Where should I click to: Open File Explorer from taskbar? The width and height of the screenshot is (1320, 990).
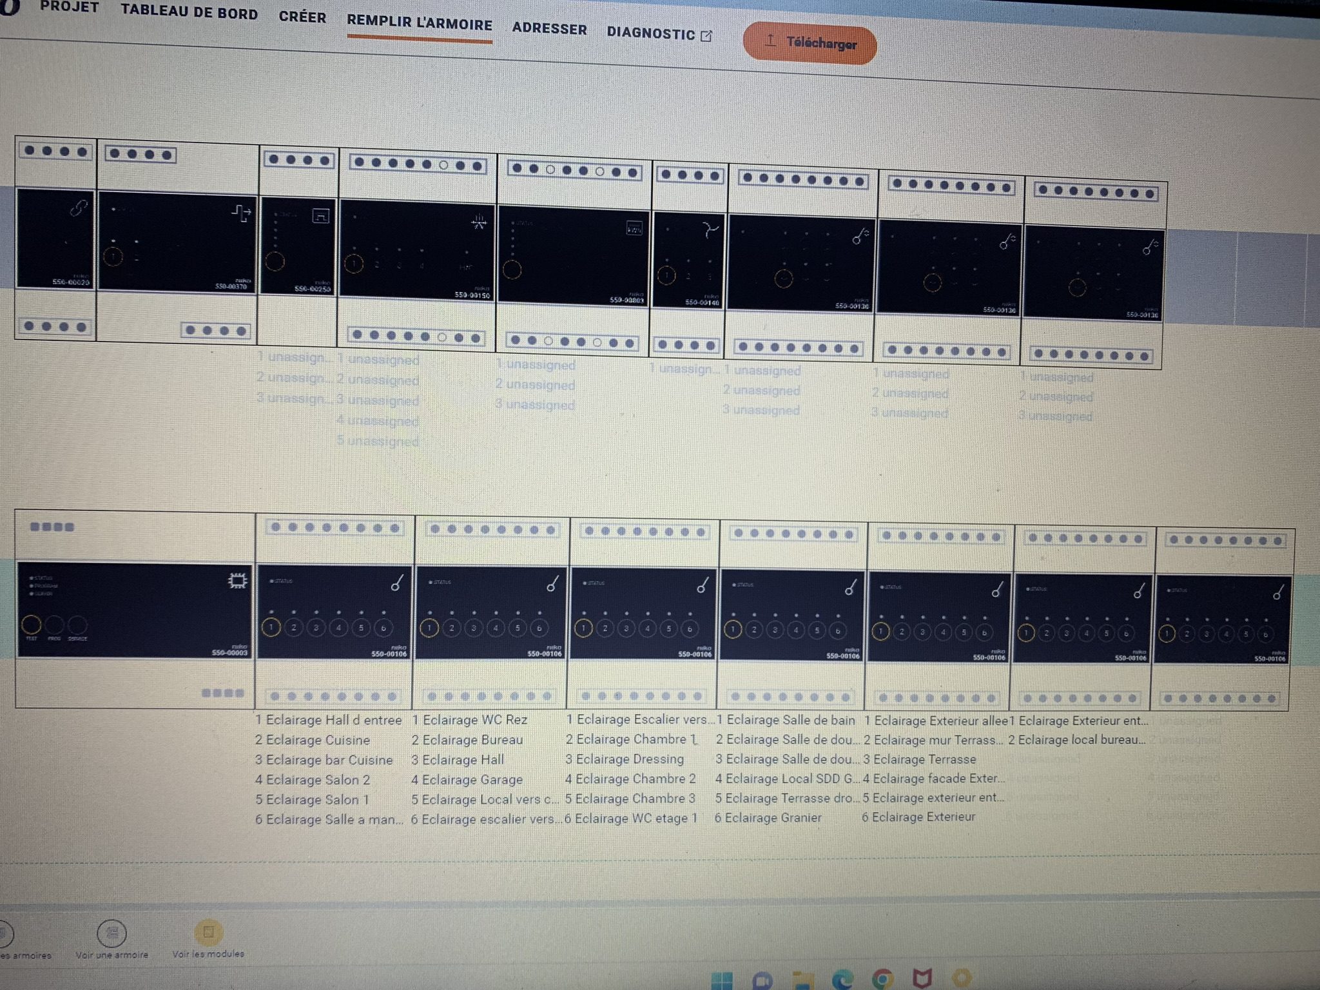pyautogui.click(x=802, y=980)
